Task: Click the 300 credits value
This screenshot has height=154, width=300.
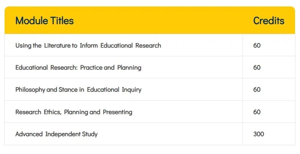Action: (259, 134)
